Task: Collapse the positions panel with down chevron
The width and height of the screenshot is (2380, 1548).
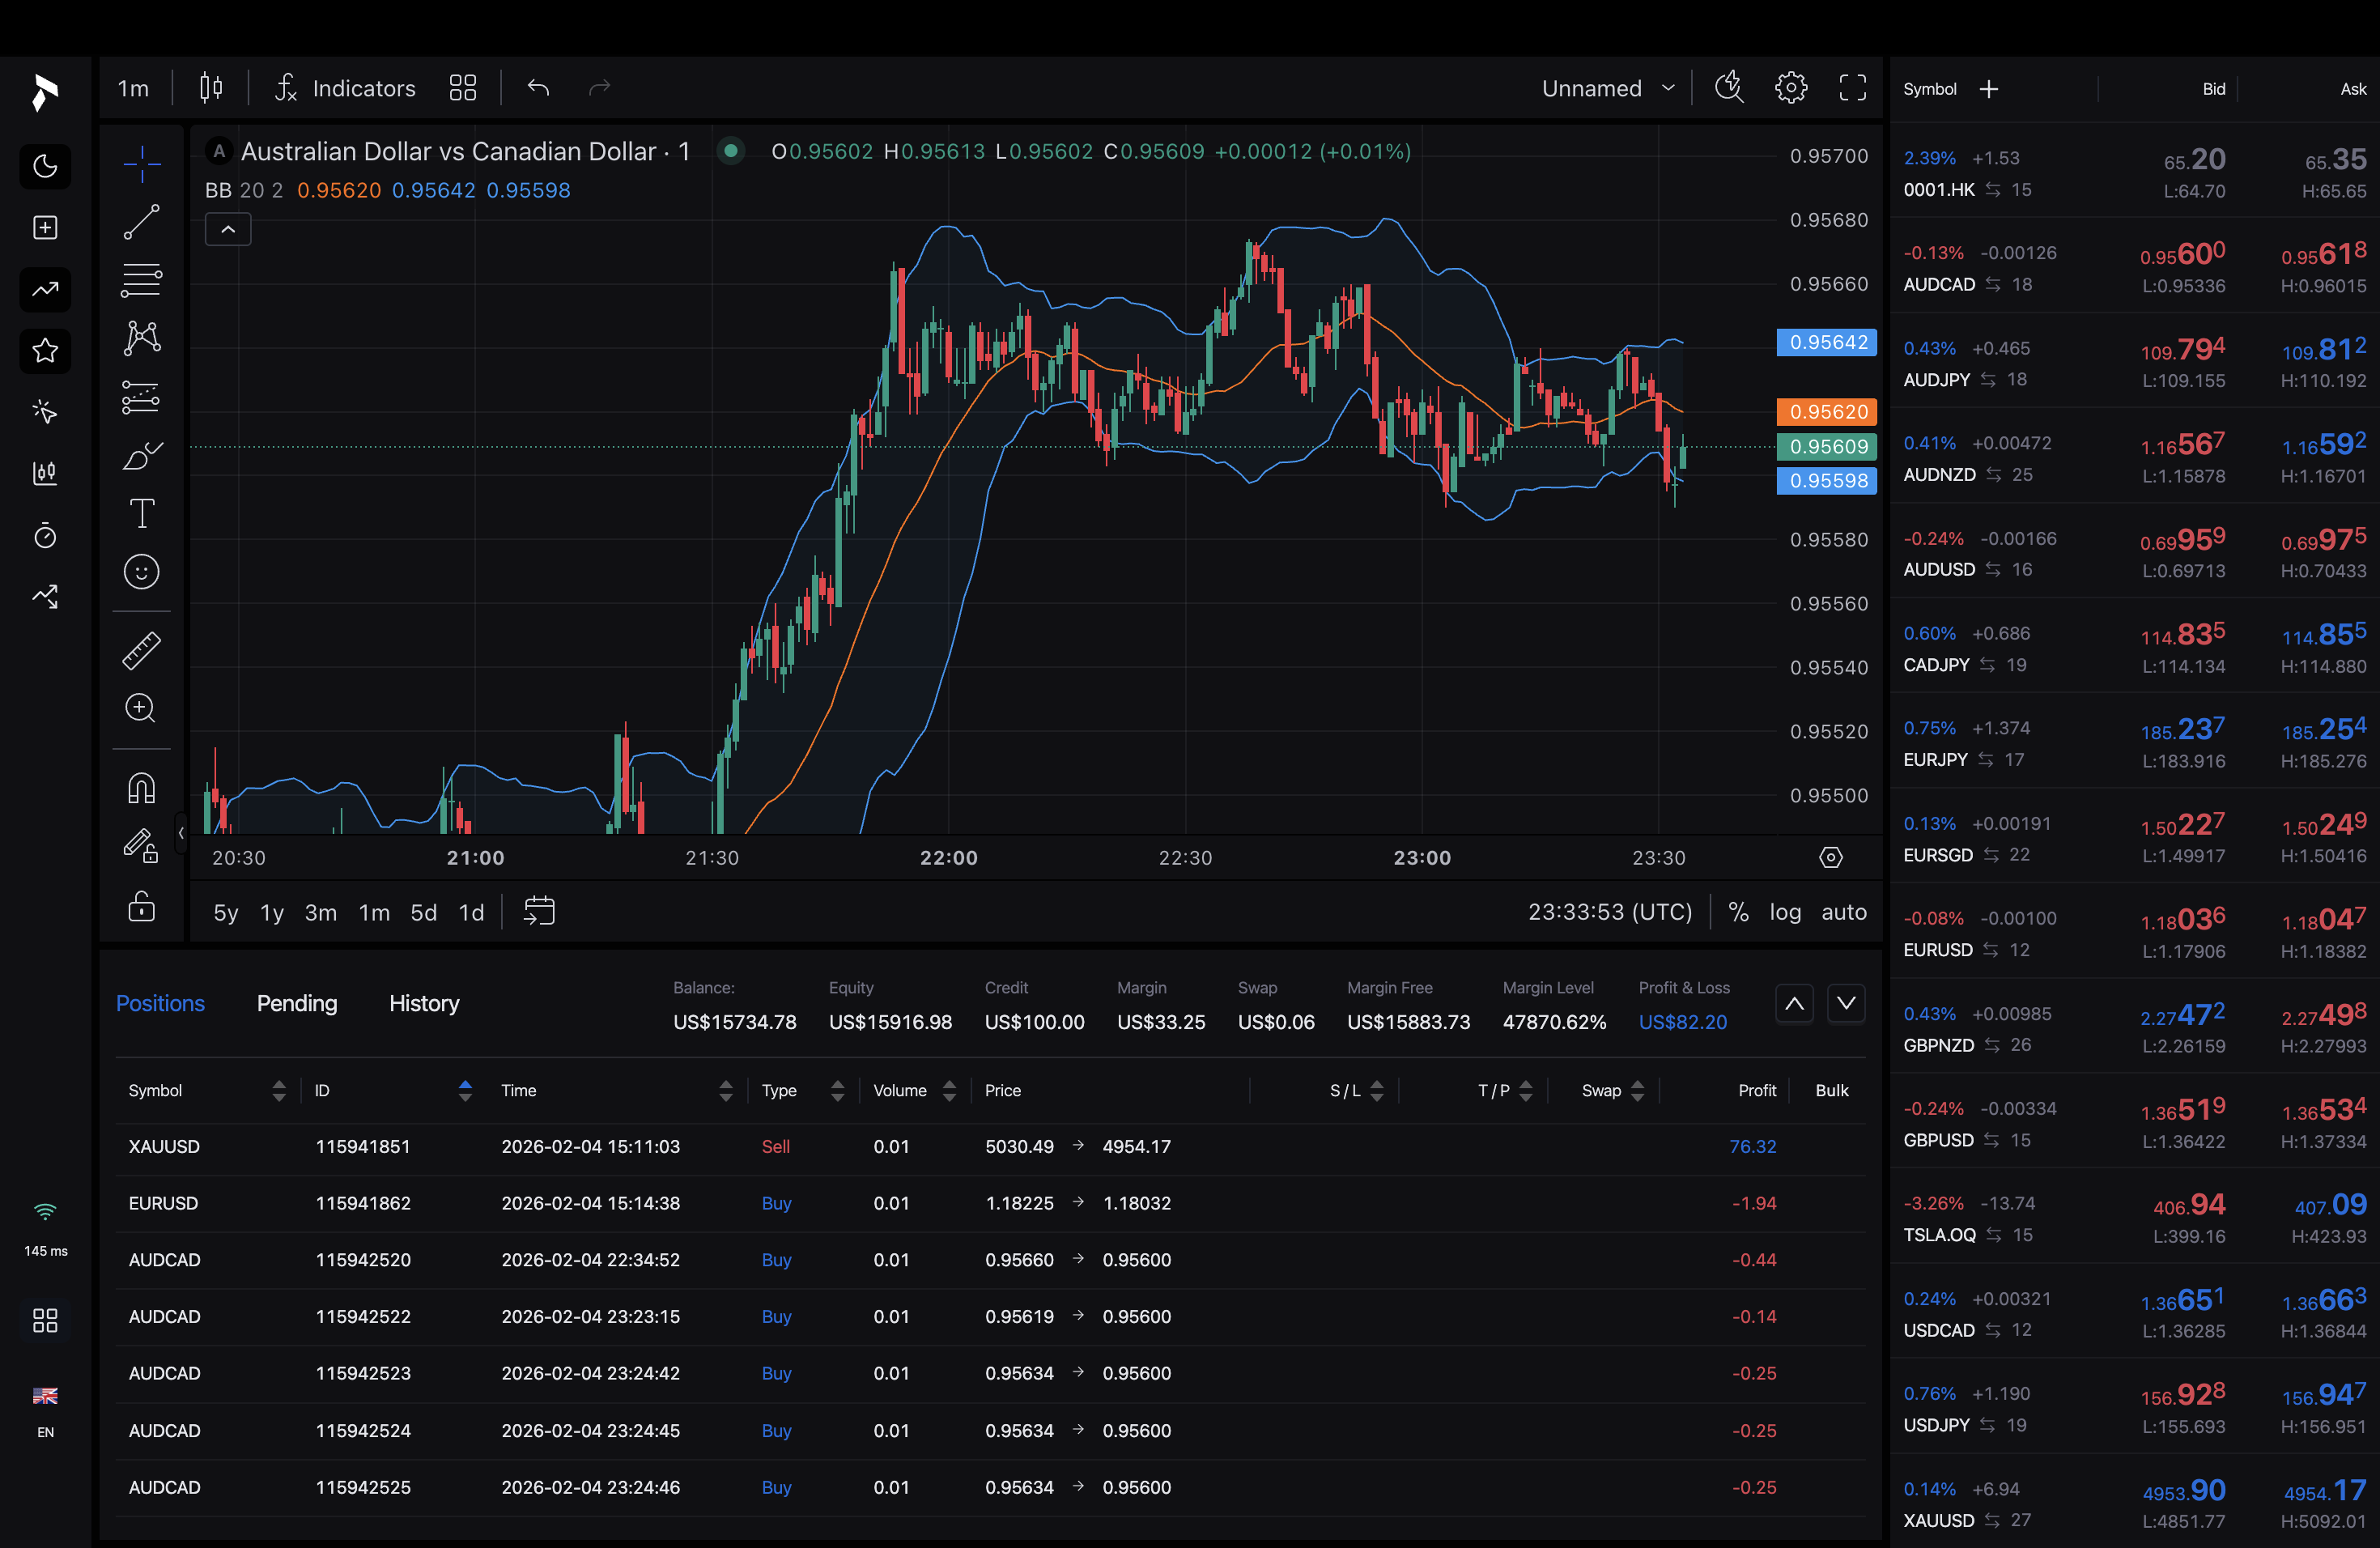Action: 1846,1003
